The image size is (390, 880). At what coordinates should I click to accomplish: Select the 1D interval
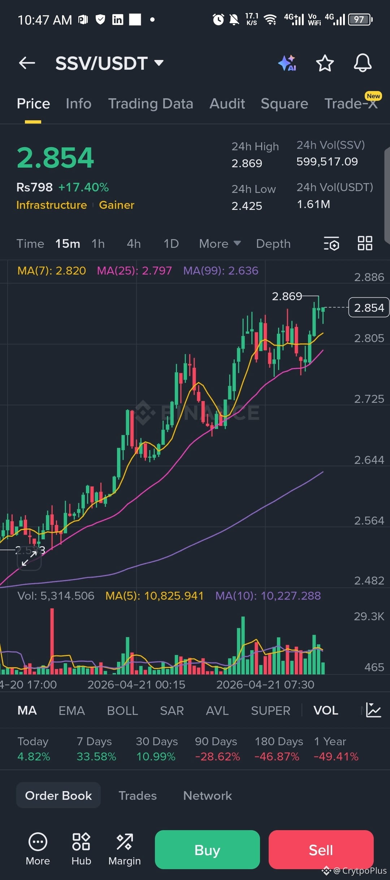pos(171,243)
